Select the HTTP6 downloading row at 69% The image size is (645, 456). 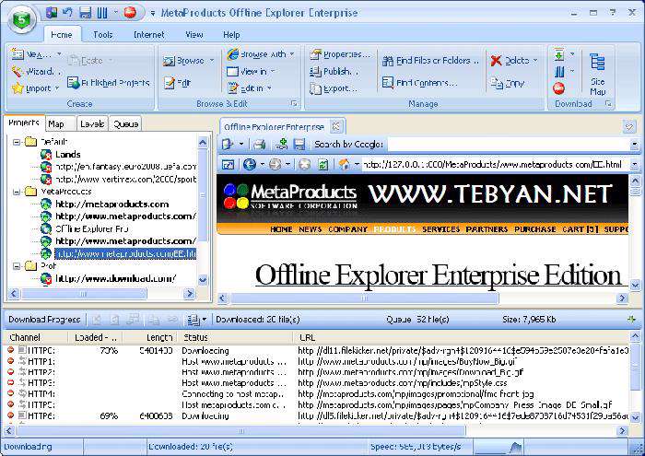point(317,415)
